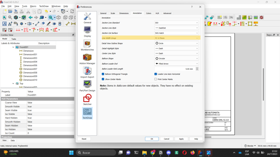The width and height of the screenshot is (280, 157).
Task: Open Balloon Leader End dropdown
Action: (176, 64)
